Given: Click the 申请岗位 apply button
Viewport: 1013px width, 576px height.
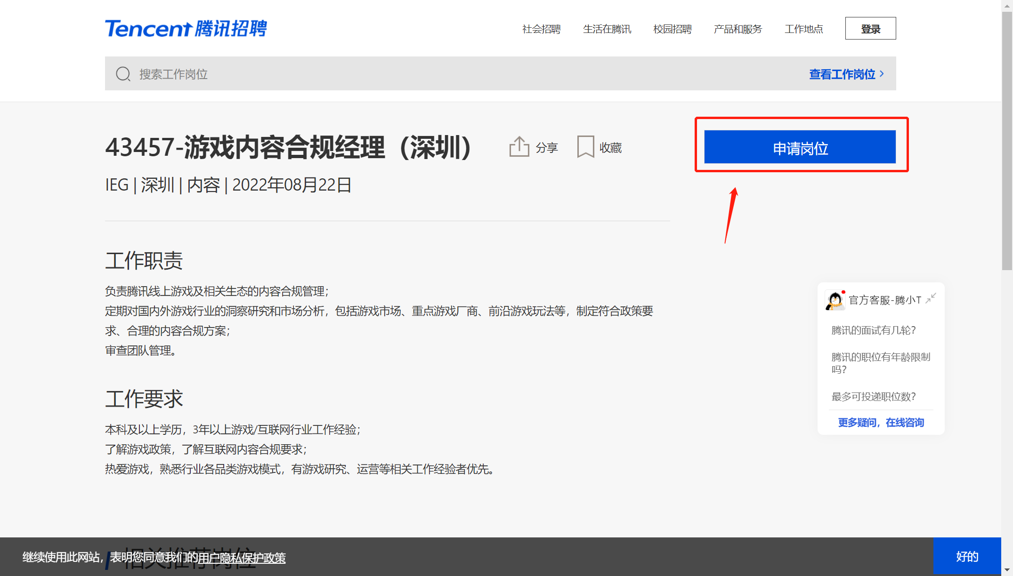Looking at the screenshot, I should [800, 147].
